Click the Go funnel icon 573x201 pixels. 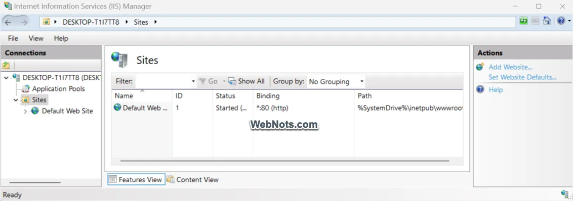tap(203, 81)
